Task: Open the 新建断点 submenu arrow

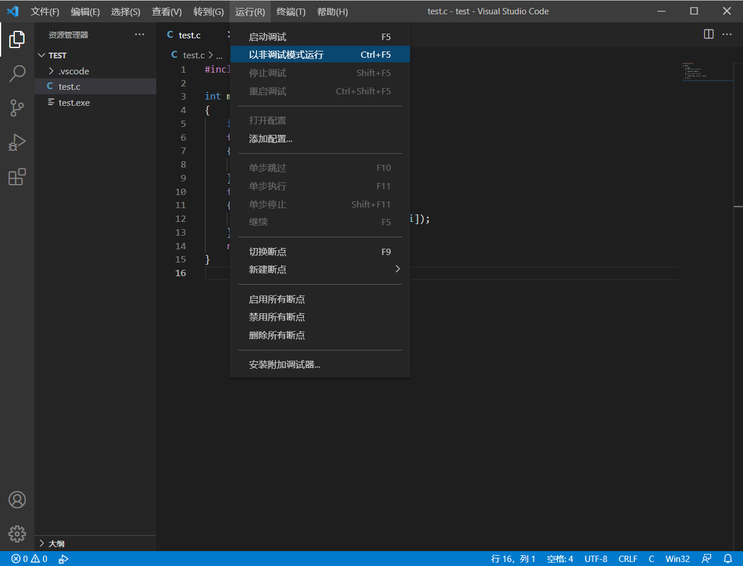Action: [x=397, y=269]
